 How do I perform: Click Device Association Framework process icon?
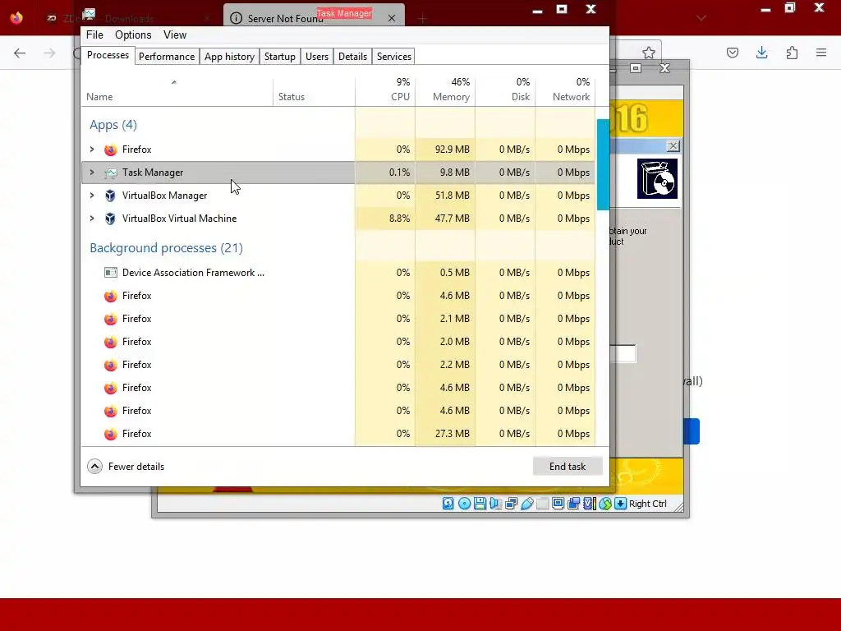click(x=111, y=273)
